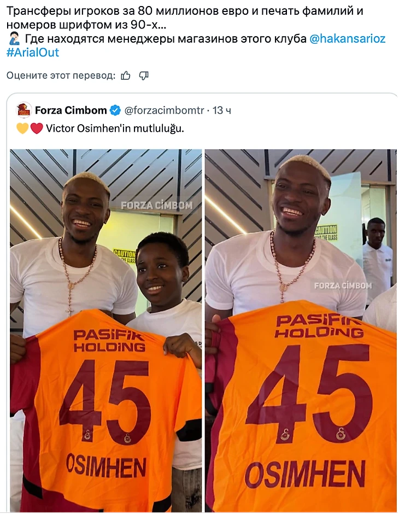Screen dimensions: 399x514
Task: Click the FORZA CİMBOM watermark in left photo
Action: tap(157, 206)
